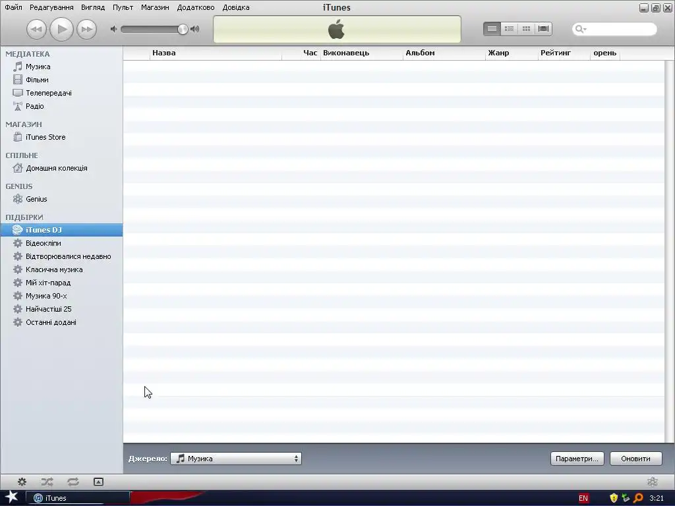Toggle the Genius sidebar atom icon
This screenshot has height=506, width=675.
(x=653, y=482)
